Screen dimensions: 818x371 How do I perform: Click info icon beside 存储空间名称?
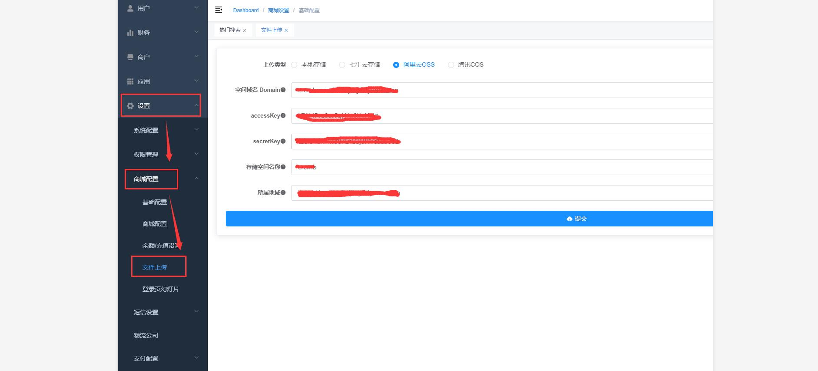click(x=283, y=167)
